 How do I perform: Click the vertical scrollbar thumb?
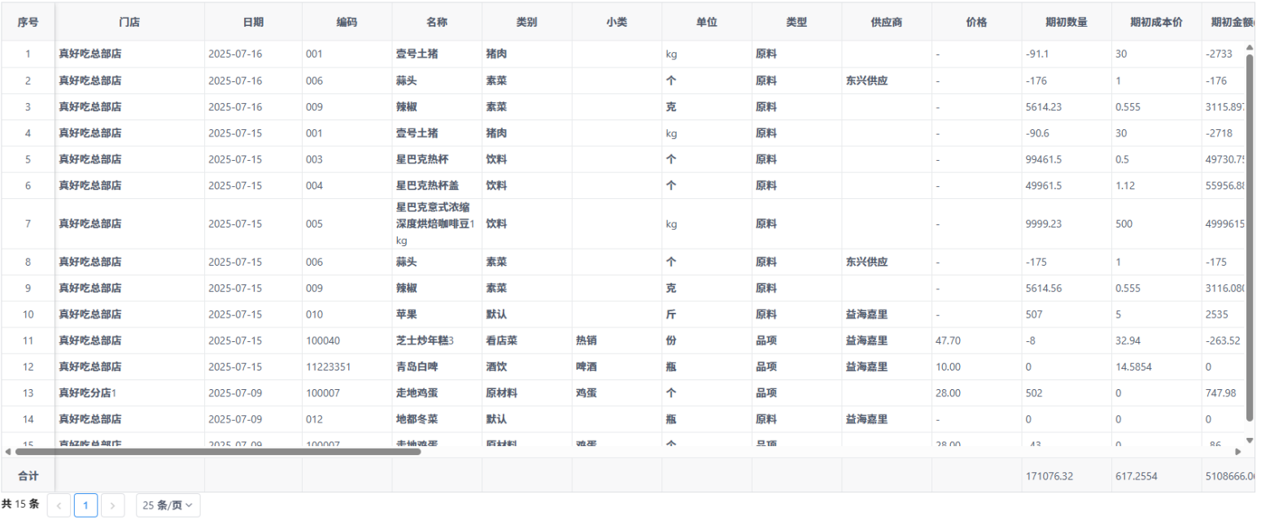coord(1250,236)
